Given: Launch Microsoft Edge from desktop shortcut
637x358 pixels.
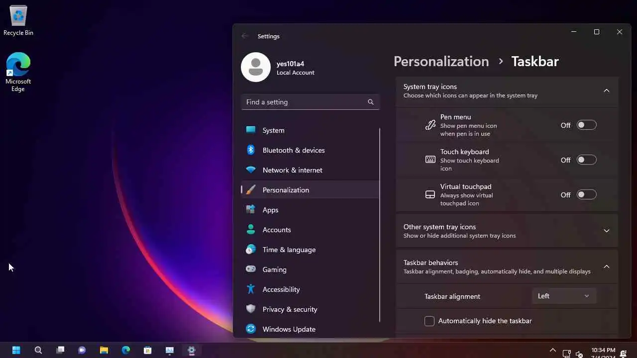Looking at the screenshot, I should [18, 72].
